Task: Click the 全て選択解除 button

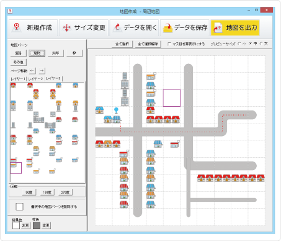Action: click(148, 44)
